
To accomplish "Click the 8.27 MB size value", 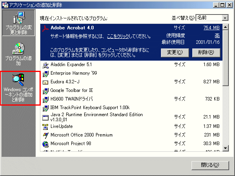I will click(211, 82).
